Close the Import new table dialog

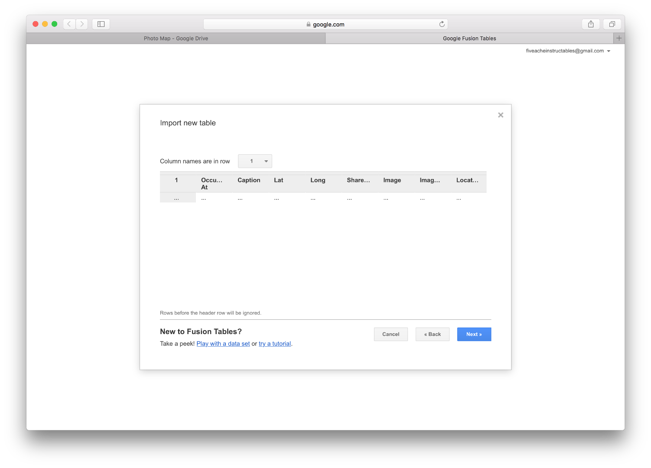(501, 115)
